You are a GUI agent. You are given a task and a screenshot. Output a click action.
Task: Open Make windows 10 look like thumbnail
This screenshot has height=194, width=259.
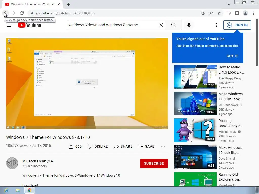195,157
